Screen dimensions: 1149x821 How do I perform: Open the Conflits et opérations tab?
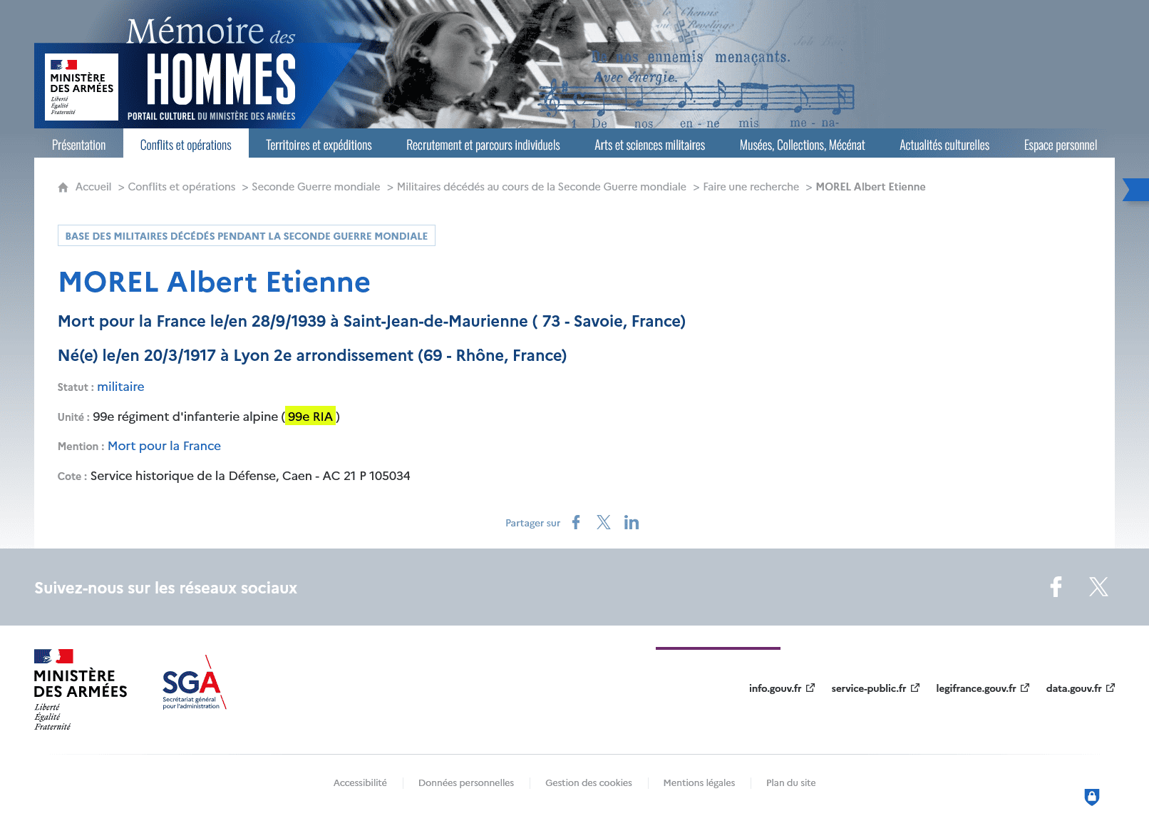pos(186,145)
